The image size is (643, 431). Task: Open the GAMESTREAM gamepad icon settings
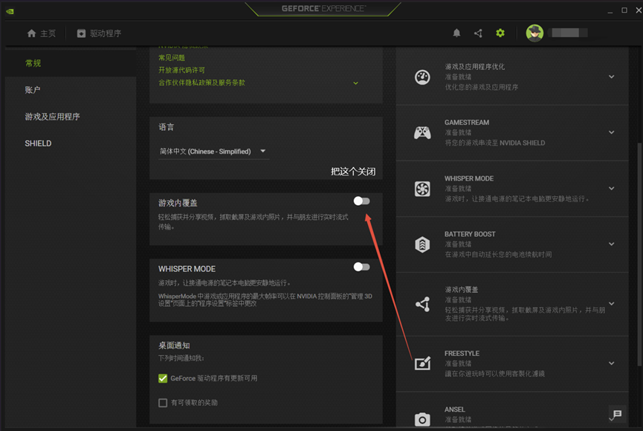422,134
